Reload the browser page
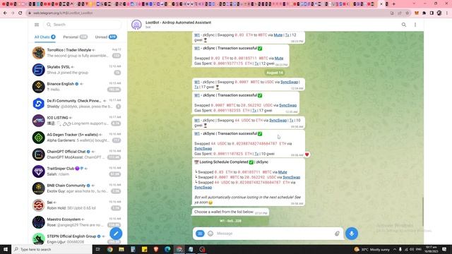 (20, 13)
